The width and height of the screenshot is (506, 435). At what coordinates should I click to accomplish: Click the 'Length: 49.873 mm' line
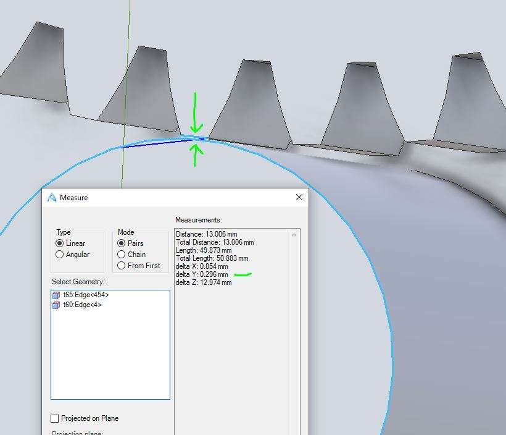[x=204, y=250]
